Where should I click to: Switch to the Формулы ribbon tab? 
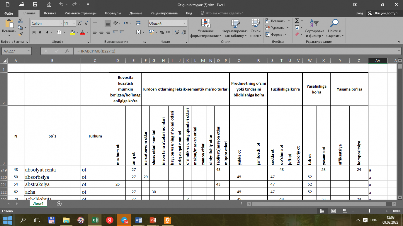click(113, 13)
